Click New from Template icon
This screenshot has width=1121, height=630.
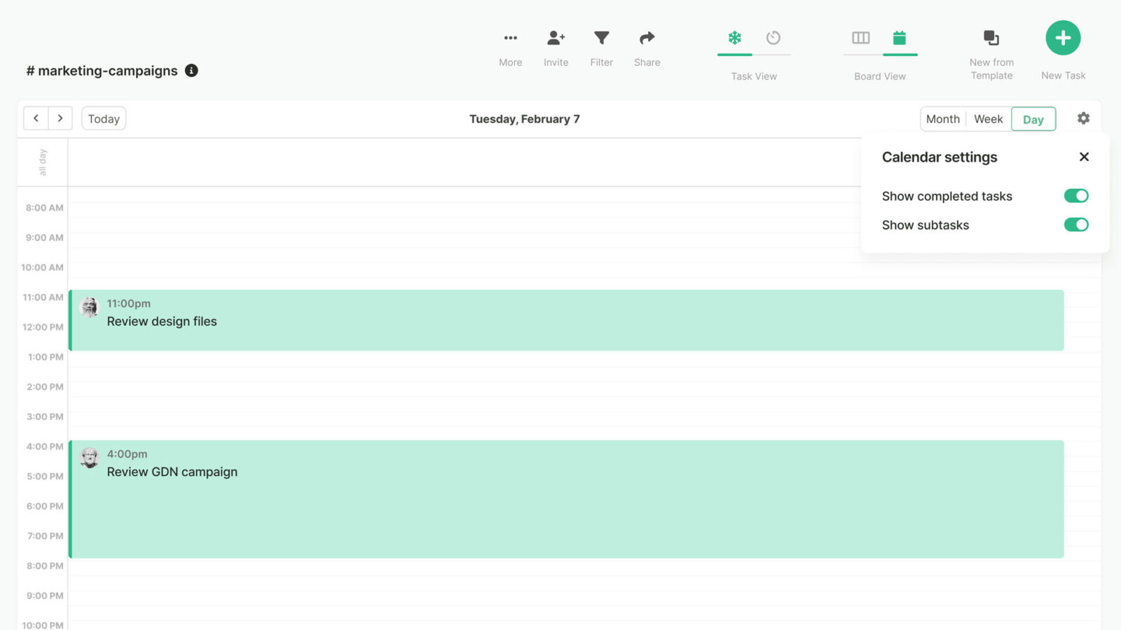(x=991, y=38)
